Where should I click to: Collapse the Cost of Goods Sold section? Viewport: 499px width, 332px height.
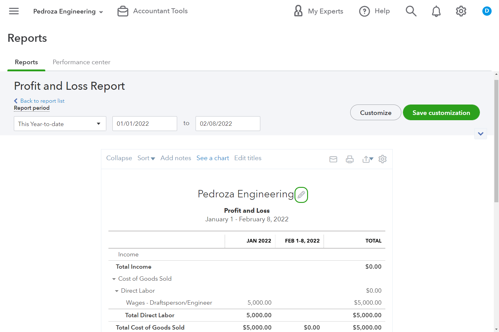[x=114, y=279]
